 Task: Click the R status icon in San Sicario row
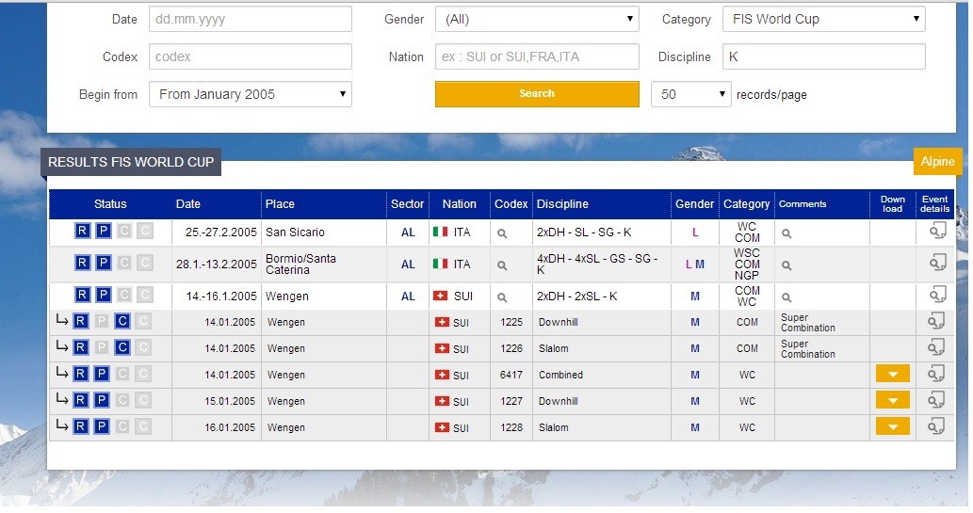83,232
